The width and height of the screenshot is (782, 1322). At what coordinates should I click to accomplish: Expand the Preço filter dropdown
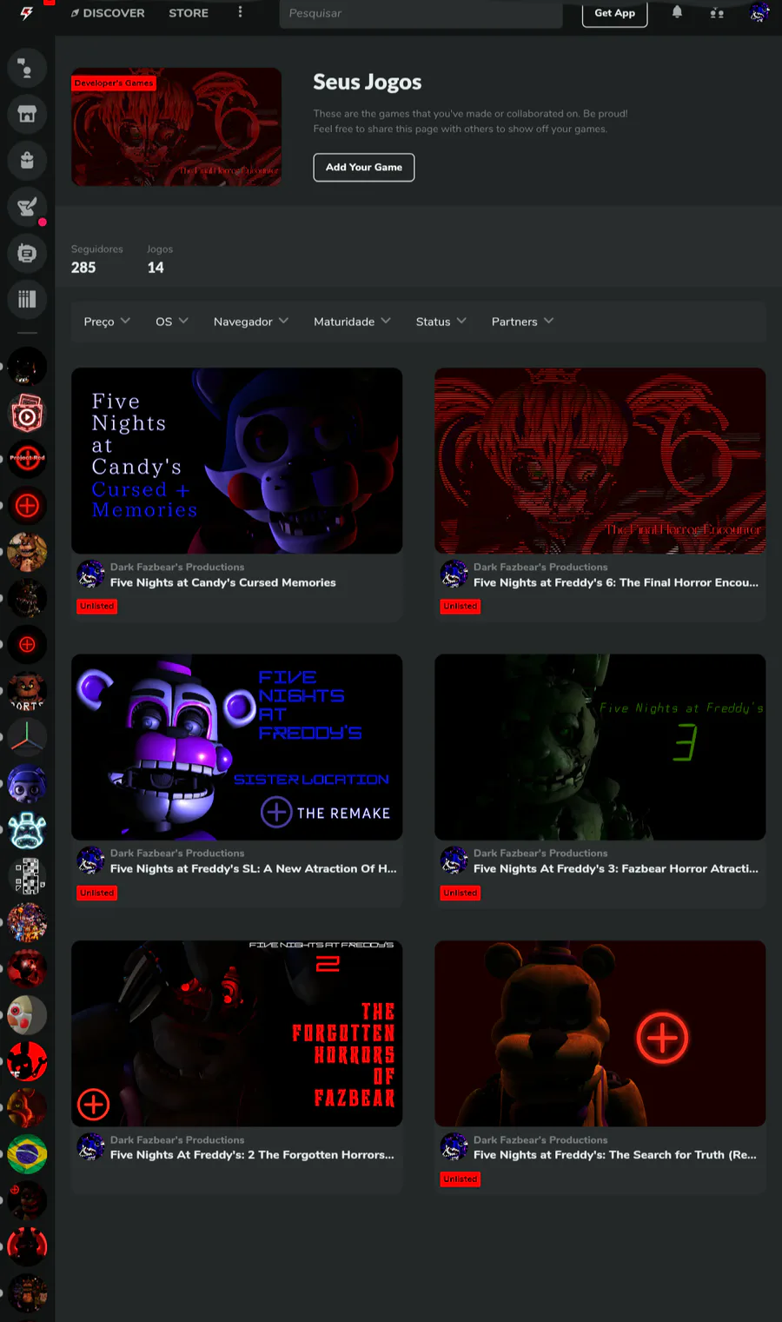point(107,322)
